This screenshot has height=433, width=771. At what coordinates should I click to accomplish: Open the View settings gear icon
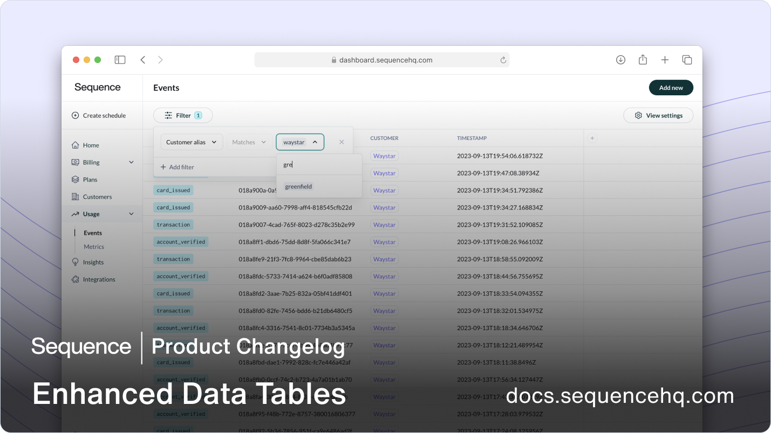(638, 115)
